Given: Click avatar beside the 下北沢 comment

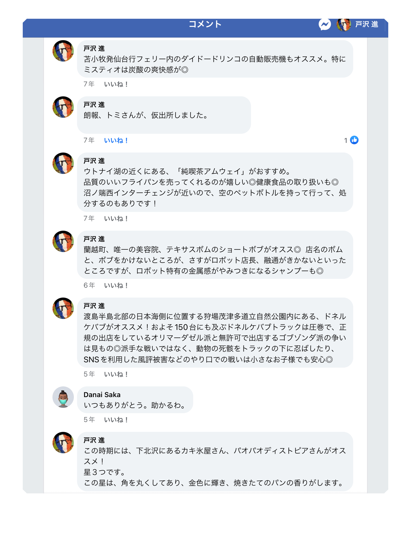Looking at the screenshot, I should 63,443.
